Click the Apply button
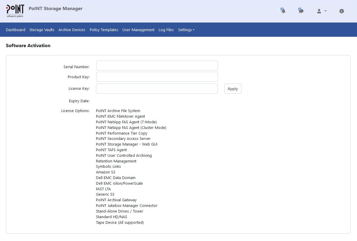Viewport: 357px width, 241px height. (x=233, y=89)
